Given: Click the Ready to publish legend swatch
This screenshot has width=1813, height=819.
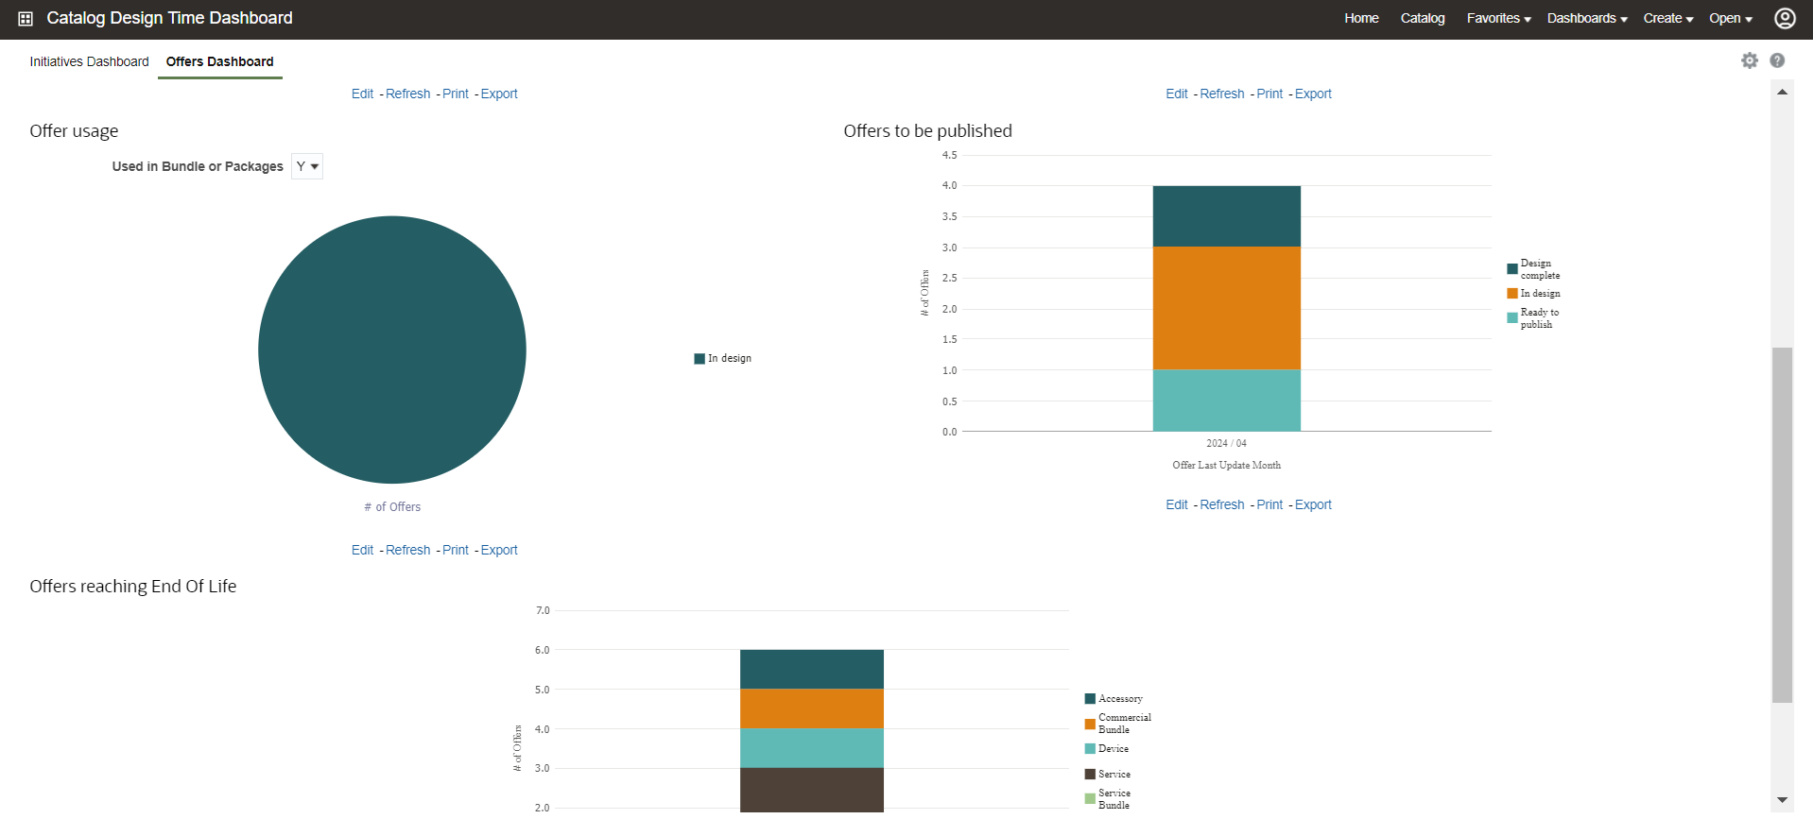Looking at the screenshot, I should (1512, 317).
